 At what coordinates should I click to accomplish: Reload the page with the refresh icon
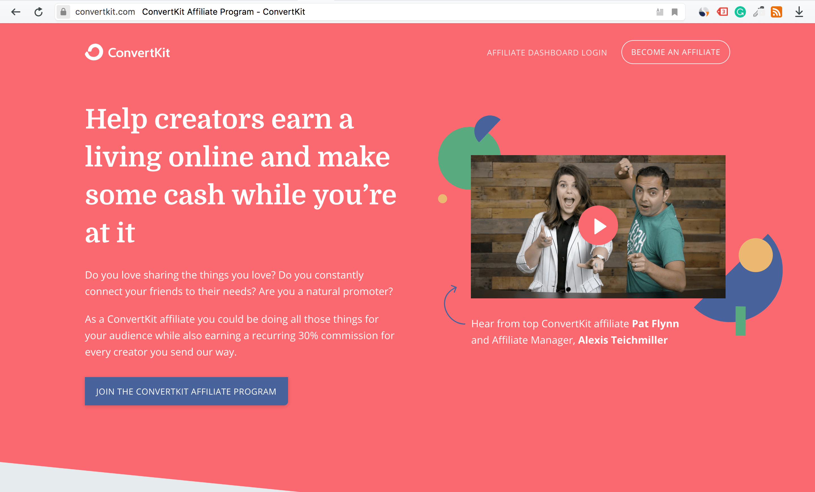[x=38, y=12]
